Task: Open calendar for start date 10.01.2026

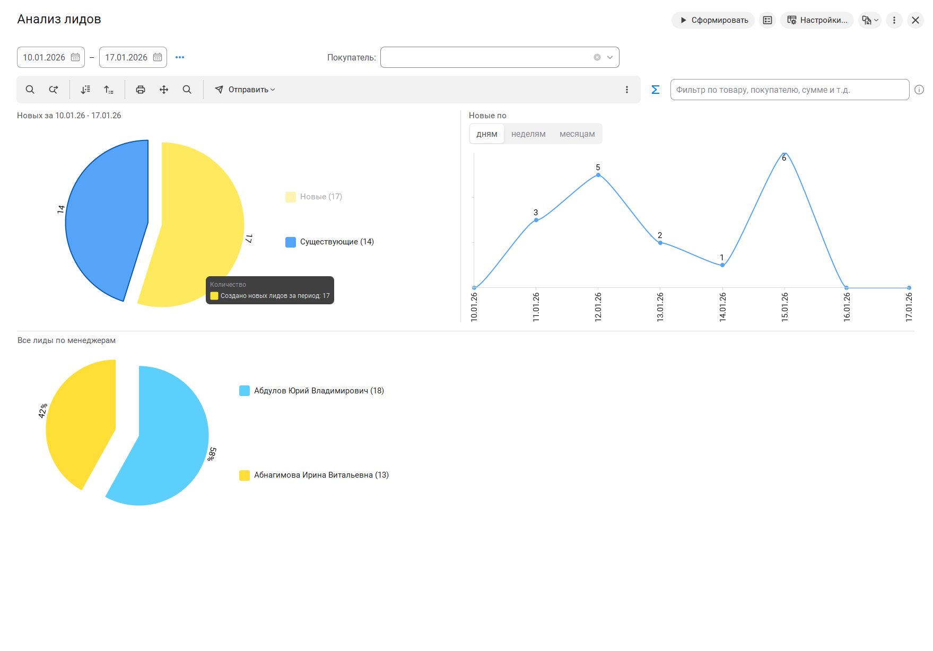Action: (75, 57)
